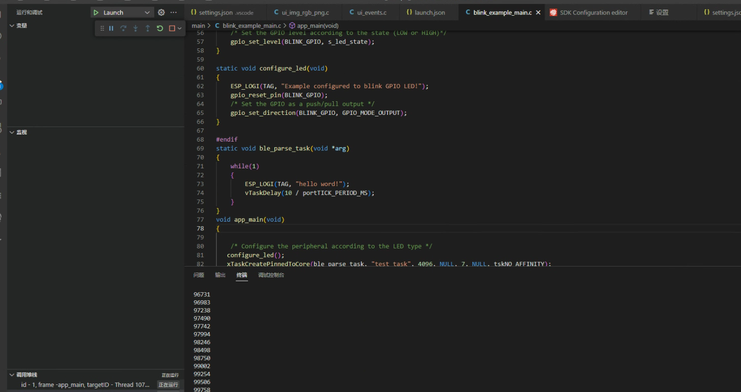Open the 调试控制台 debug console tab
This screenshot has height=392, width=741.
tap(271, 275)
